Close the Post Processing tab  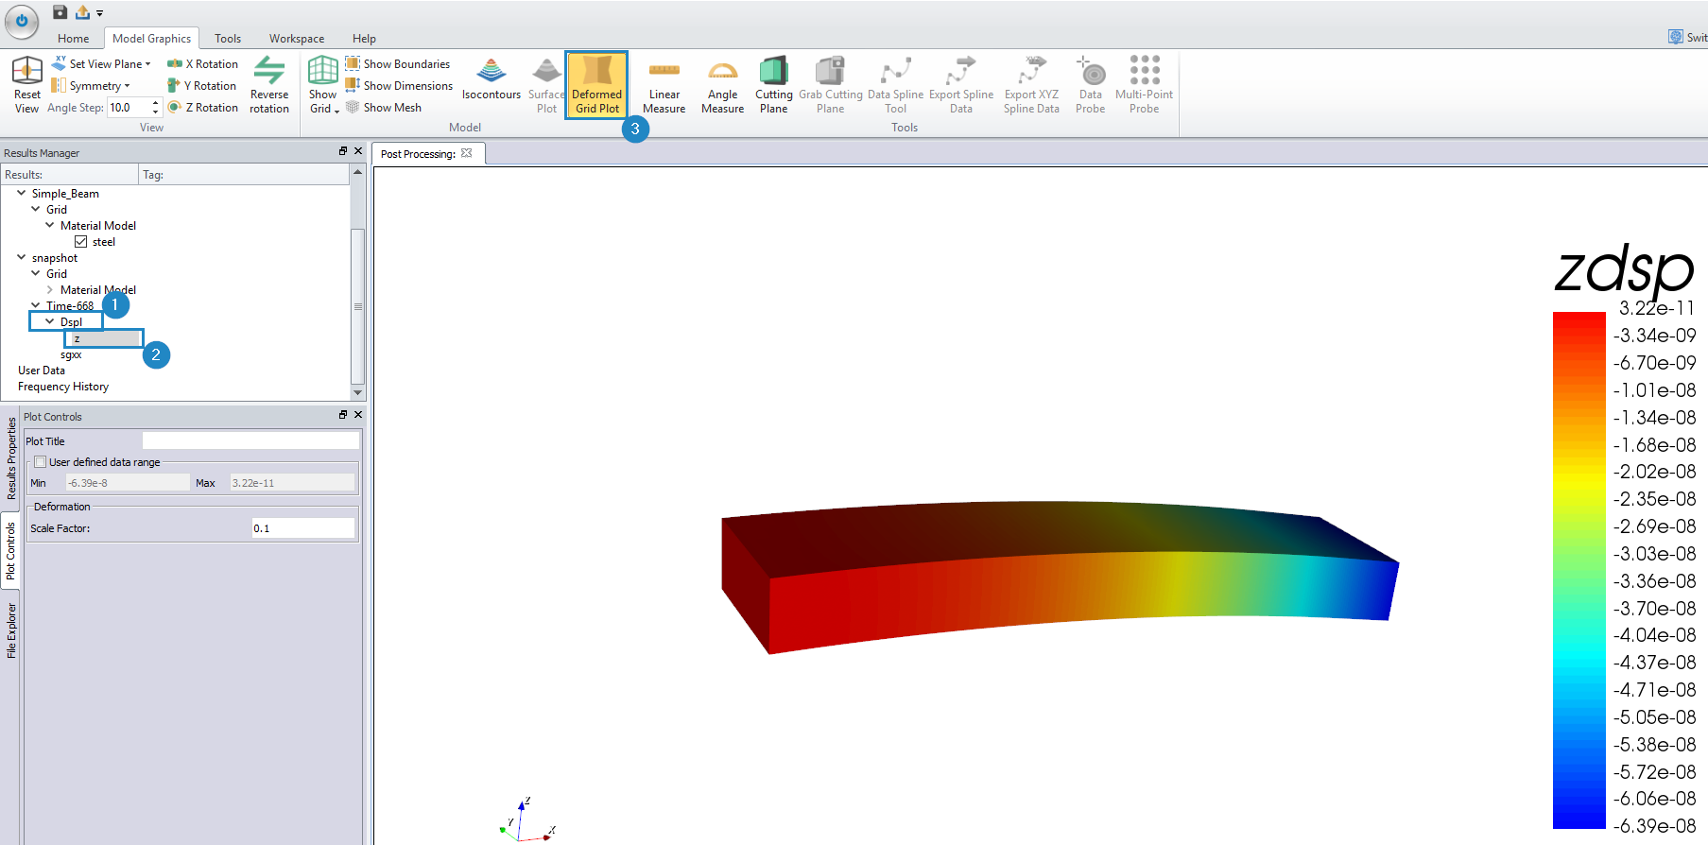point(467,153)
